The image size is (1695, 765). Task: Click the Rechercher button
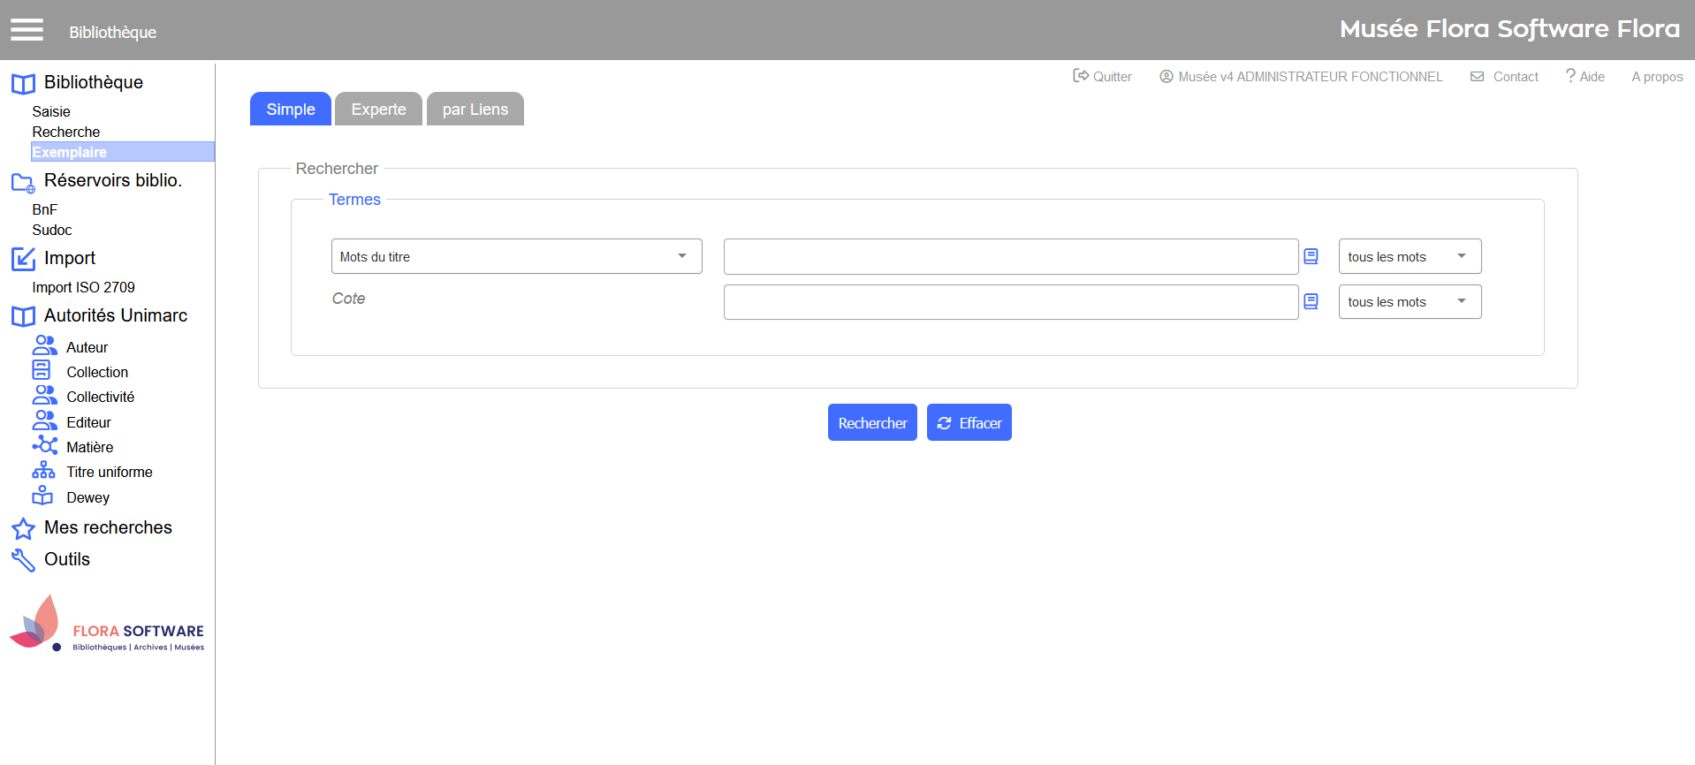click(872, 422)
